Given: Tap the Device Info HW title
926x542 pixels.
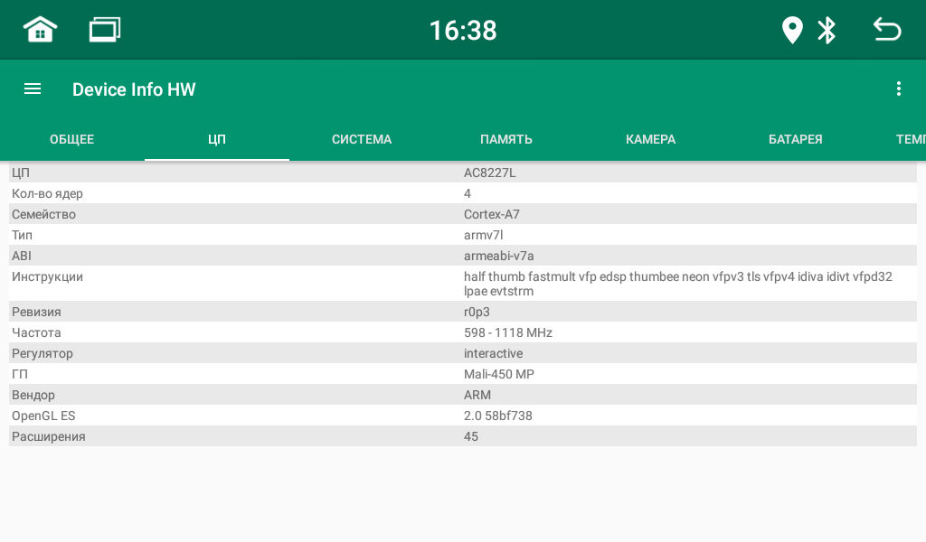Looking at the screenshot, I should 134,89.
